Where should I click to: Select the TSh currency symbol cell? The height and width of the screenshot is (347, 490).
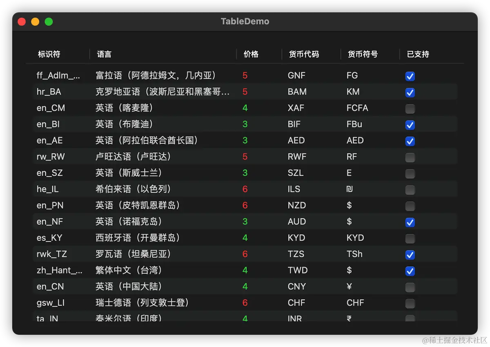(354, 254)
